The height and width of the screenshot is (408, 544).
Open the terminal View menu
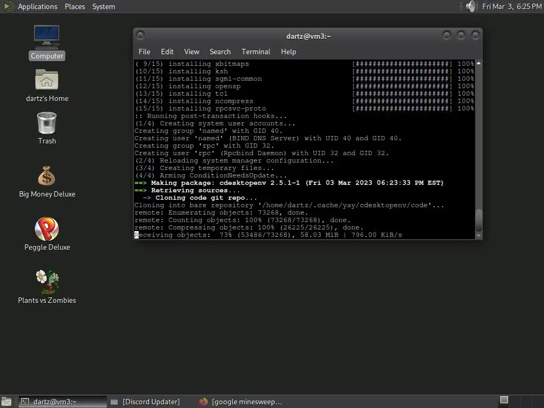(x=191, y=52)
